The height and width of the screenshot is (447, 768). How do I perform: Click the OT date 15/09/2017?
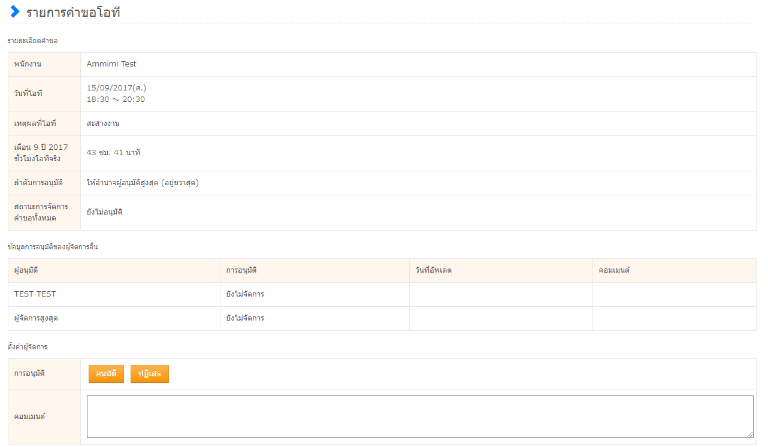(116, 88)
